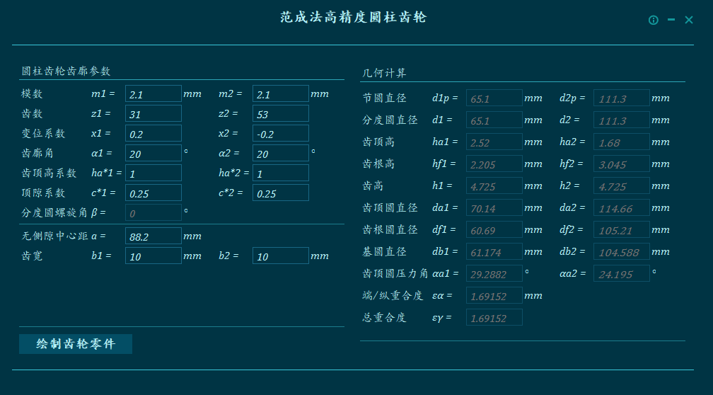Screen dimensions: 713x395
Task: Click the β helix angle field
Action: point(153,212)
